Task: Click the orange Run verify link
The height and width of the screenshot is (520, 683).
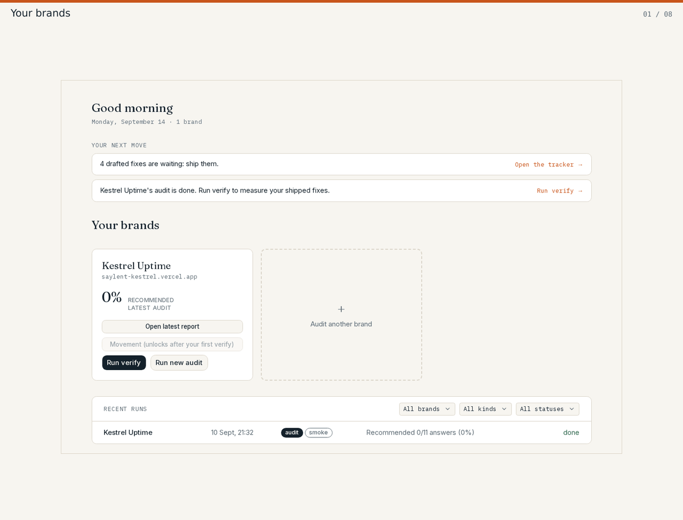Action: click(559, 191)
